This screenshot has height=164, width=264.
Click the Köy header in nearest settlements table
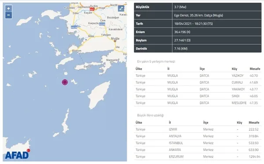point(235,69)
